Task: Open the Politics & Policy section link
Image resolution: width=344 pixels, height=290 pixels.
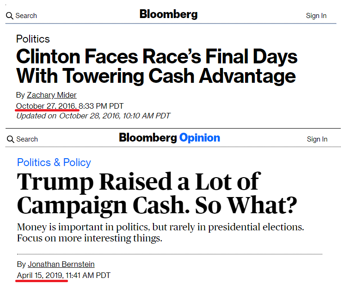Action: click(x=54, y=163)
